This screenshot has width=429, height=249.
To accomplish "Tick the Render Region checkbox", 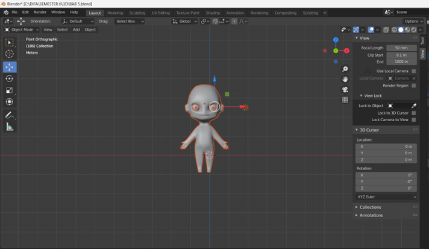I will point(414,86).
